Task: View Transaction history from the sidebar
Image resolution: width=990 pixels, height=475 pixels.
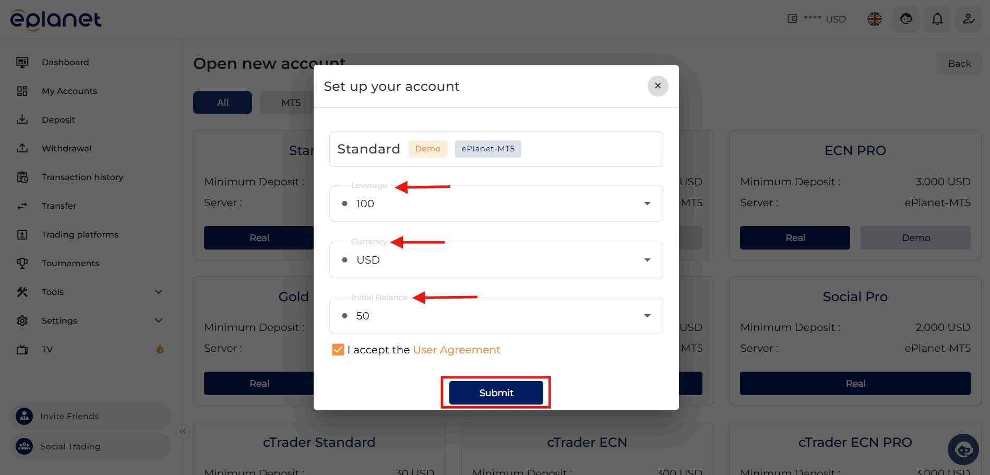Action: tap(23, 177)
